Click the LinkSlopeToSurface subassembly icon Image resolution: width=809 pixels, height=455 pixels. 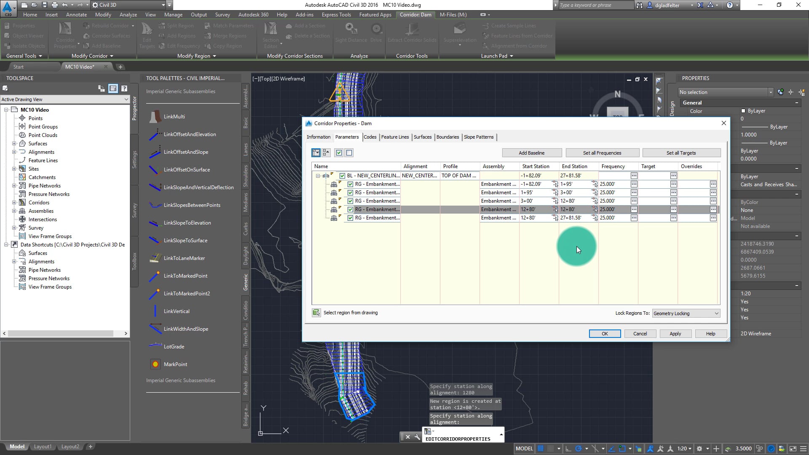(x=155, y=241)
